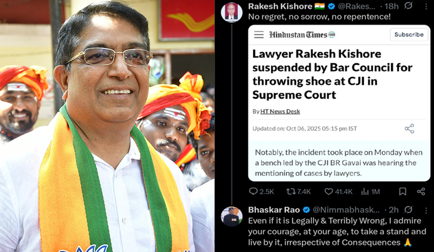The height and width of the screenshot is (252, 434).
Task: Bookmark Rakesh Kishore's tweet
Action: (x=403, y=191)
